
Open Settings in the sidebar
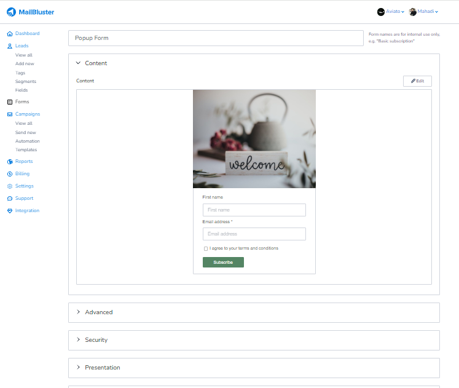(x=25, y=186)
